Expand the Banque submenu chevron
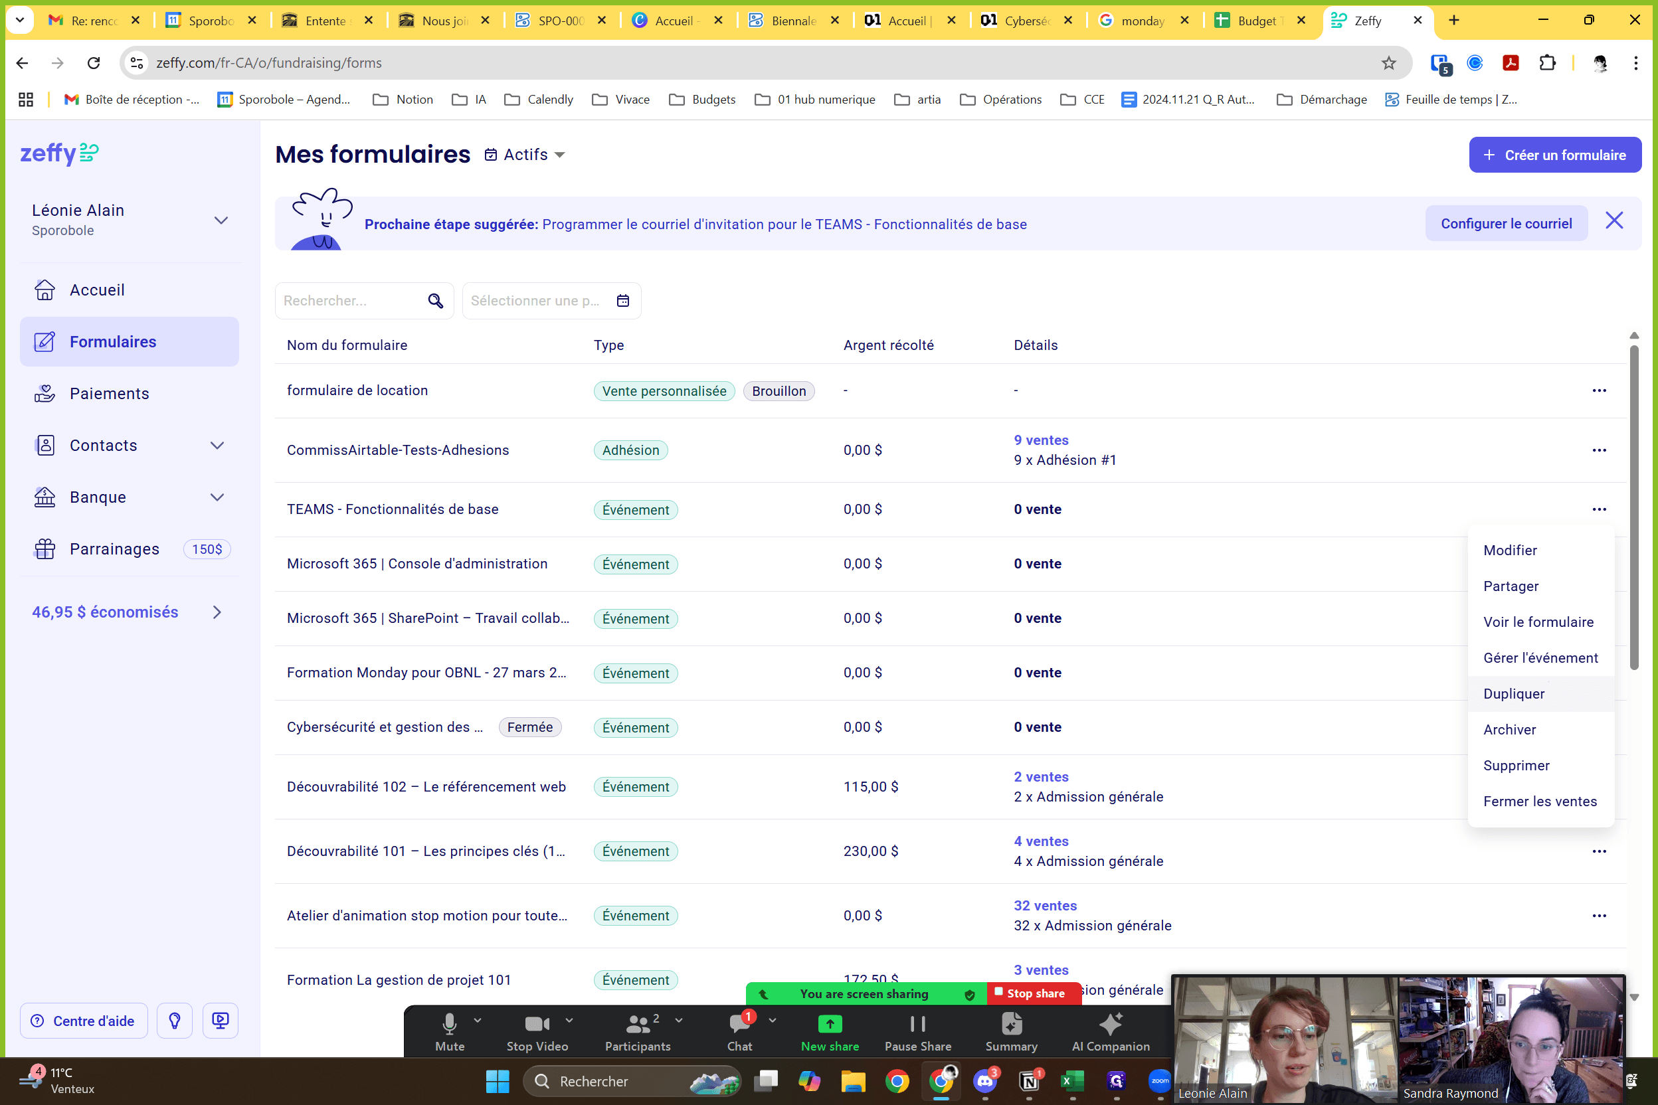 pyautogui.click(x=217, y=497)
